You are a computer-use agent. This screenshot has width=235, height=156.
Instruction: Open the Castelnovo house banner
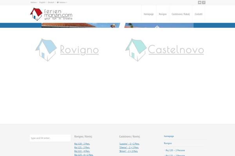point(164,50)
